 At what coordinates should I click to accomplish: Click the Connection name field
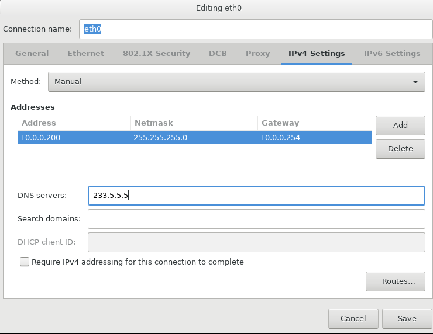256,29
